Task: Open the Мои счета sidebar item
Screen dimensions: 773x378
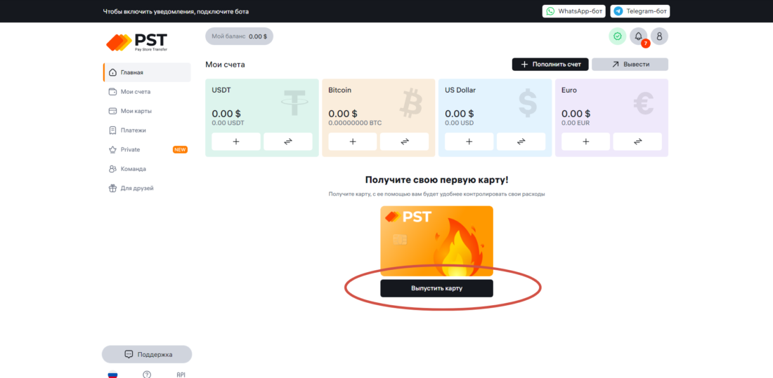Action: pos(147,92)
